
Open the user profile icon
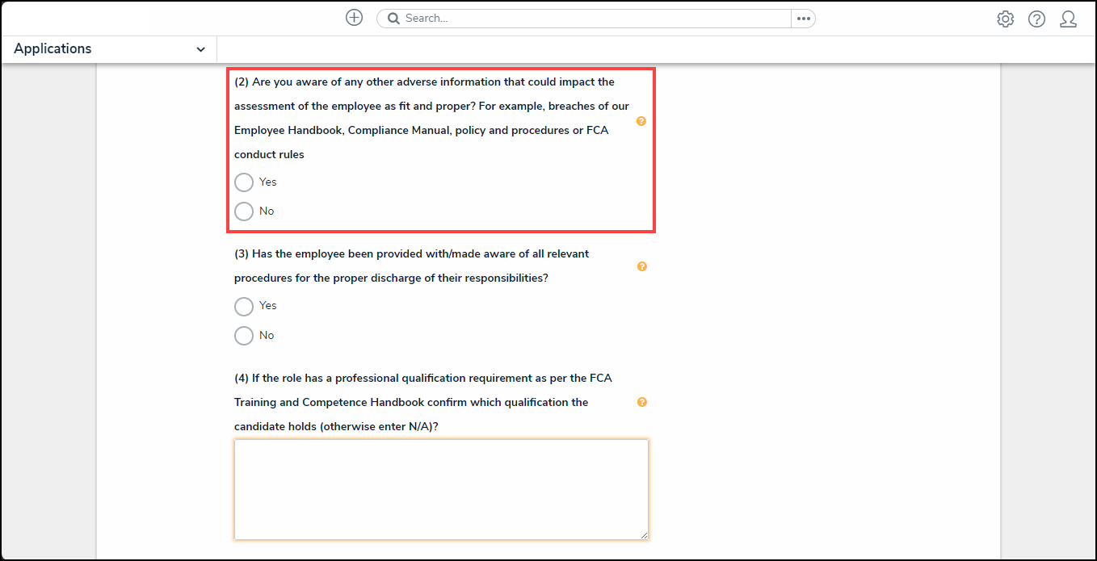[x=1068, y=19]
